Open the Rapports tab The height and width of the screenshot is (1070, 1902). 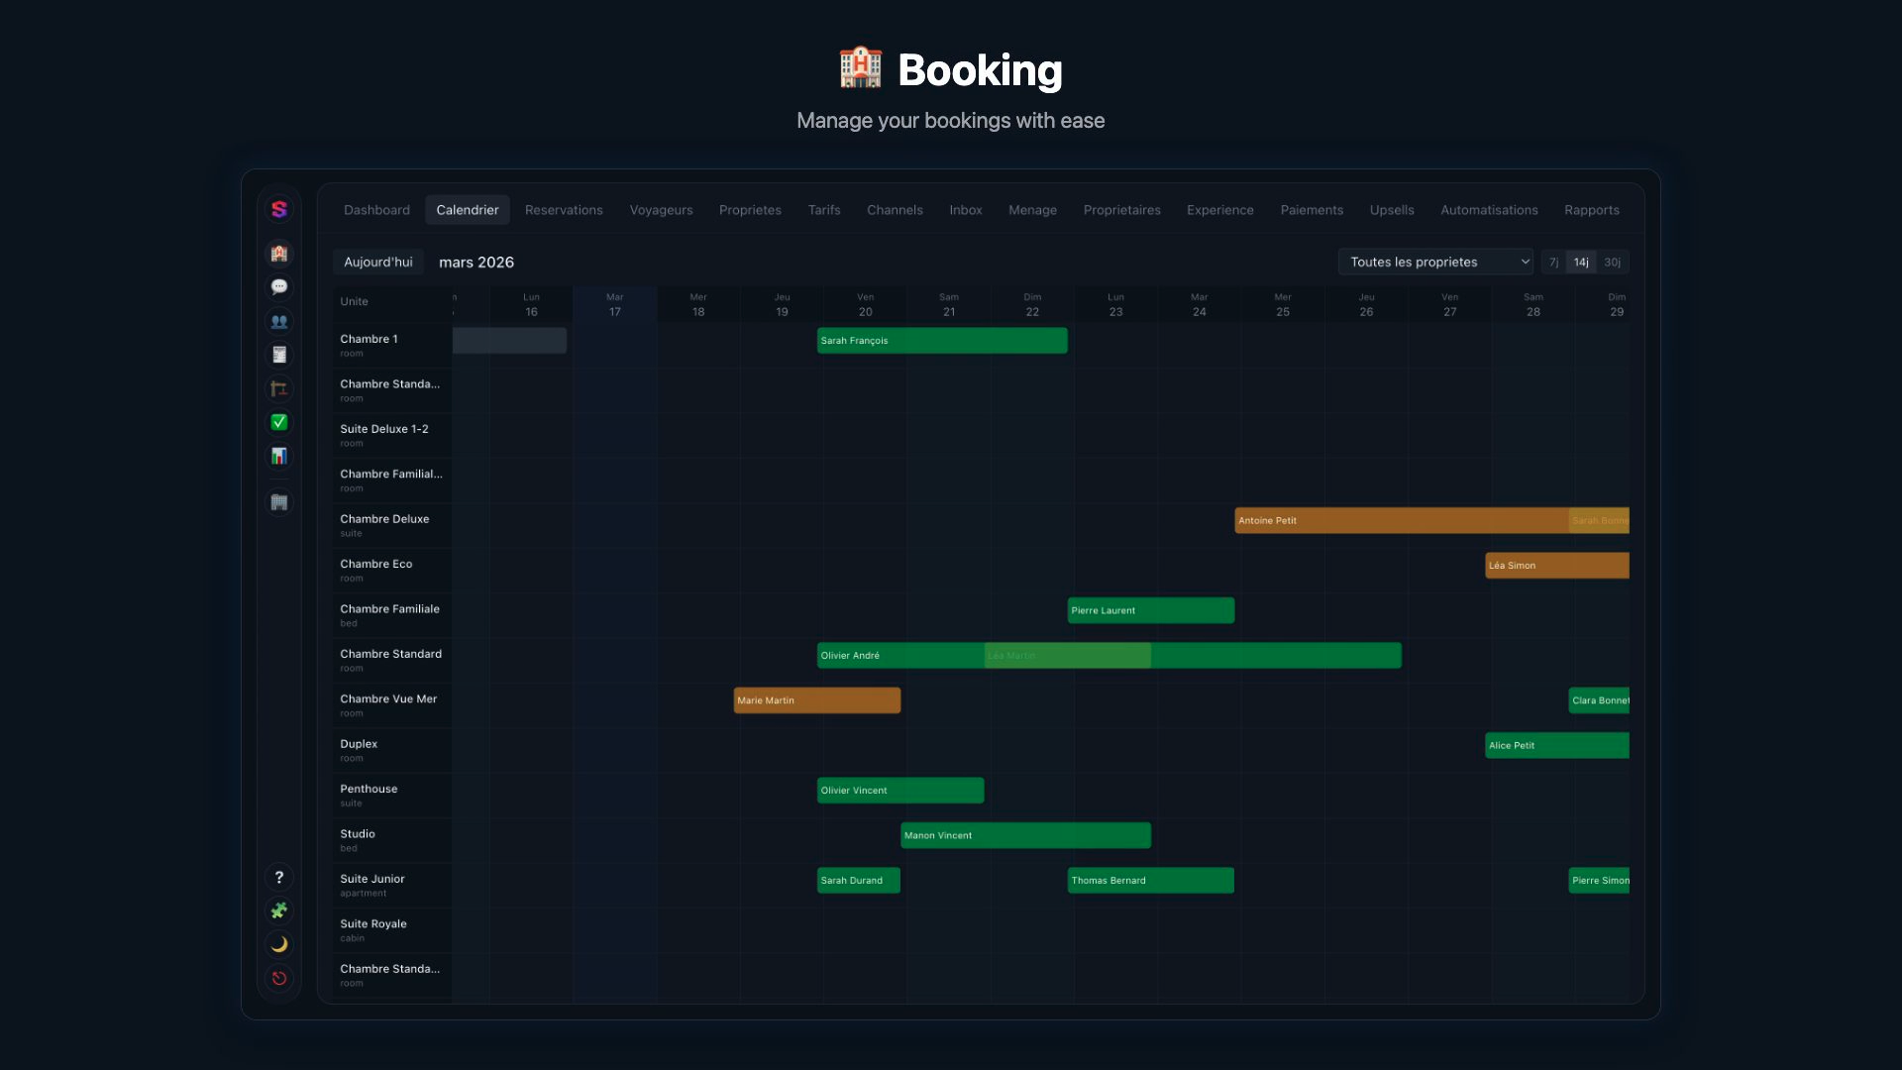coord(1591,210)
